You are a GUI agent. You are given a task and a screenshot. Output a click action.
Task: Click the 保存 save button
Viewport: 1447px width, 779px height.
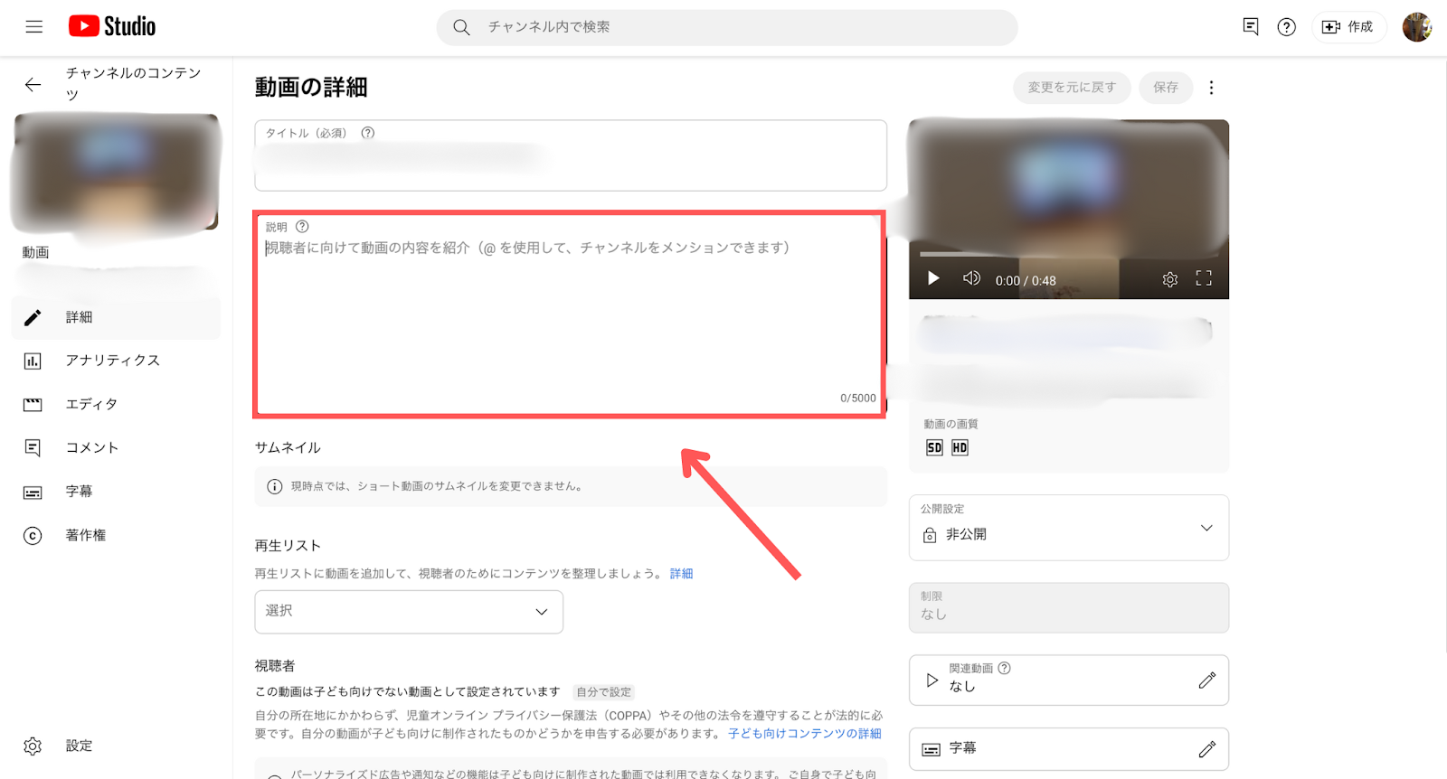1166,88
